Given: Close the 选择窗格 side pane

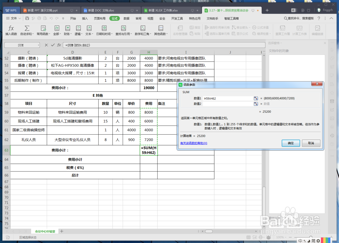Looking at the screenshot, I should [325, 43].
